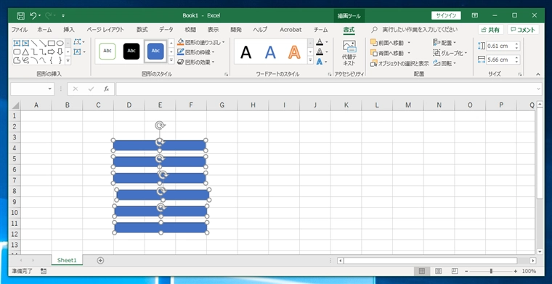The width and height of the screenshot is (552, 284).
Task: Save the workbook with the disk icon
Action: 21,15
